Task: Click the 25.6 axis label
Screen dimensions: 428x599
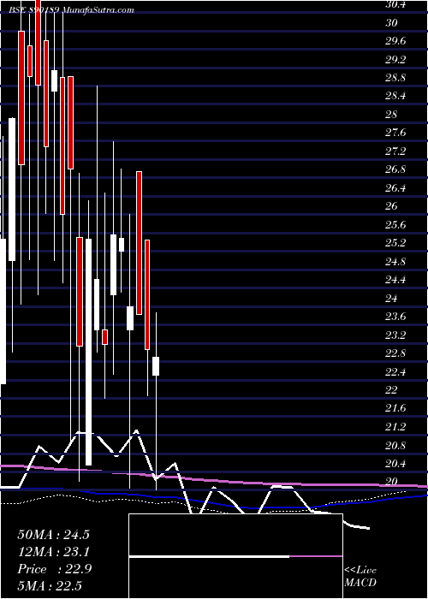Action: 395,224
